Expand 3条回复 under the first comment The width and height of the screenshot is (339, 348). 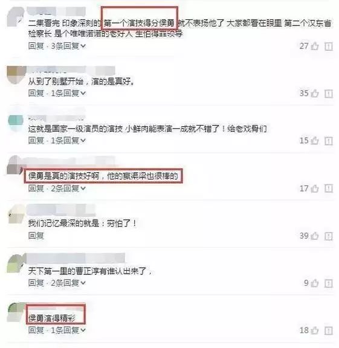pos(68,46)
